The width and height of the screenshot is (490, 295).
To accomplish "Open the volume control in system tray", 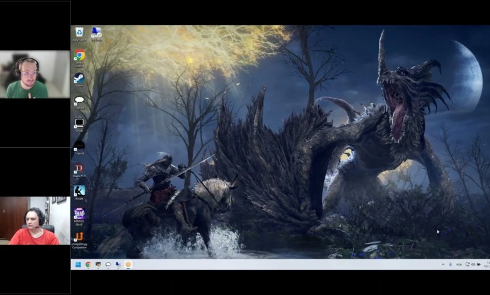I will 473,265.
